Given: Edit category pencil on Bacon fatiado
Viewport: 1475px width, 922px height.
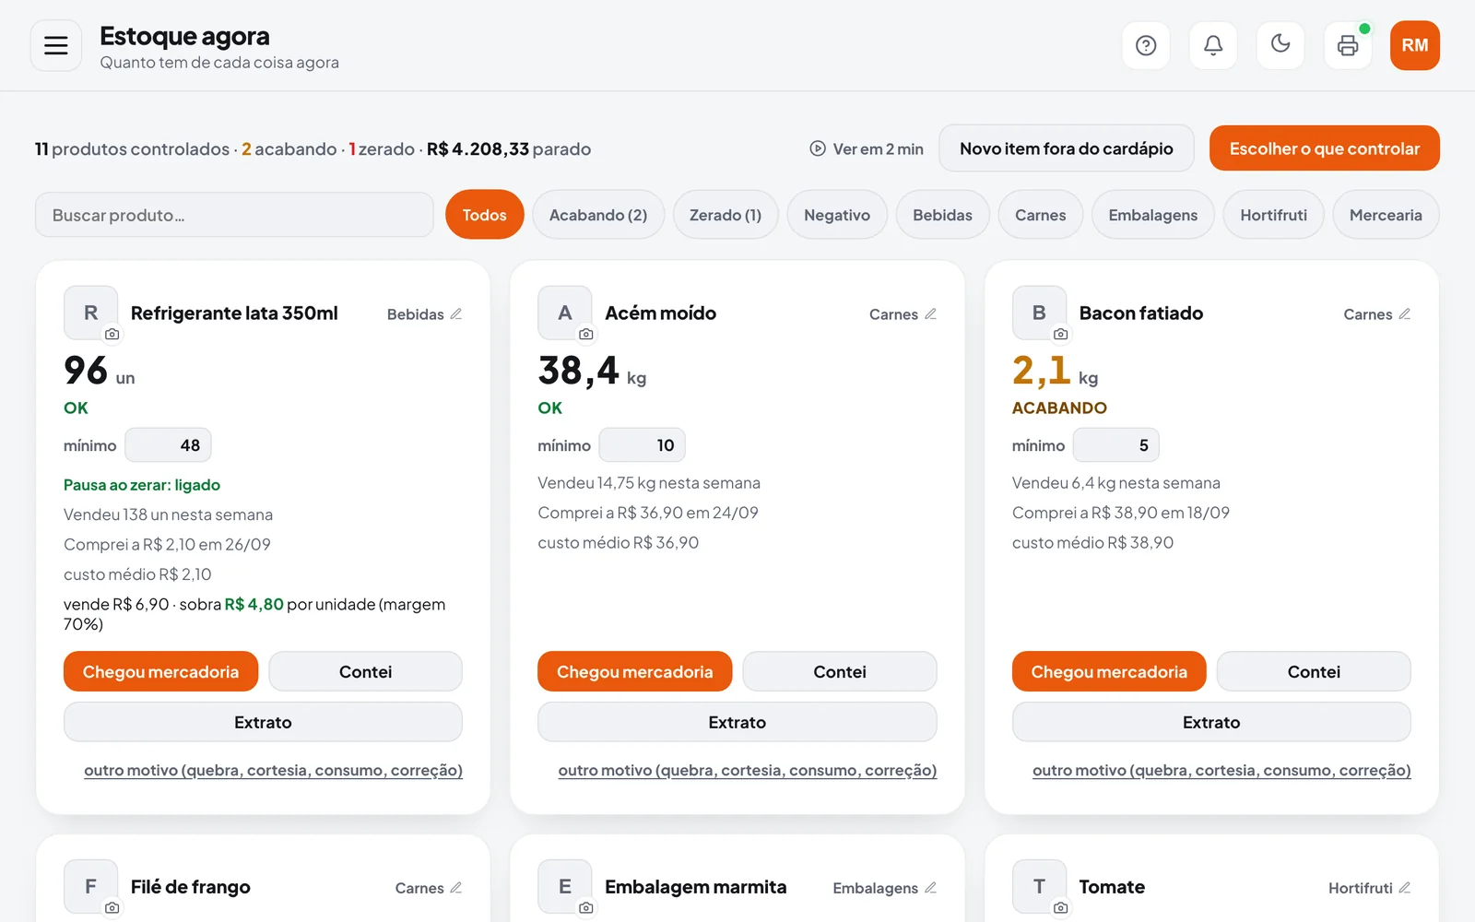Looking at the screenshot, I should (1404, 314).
